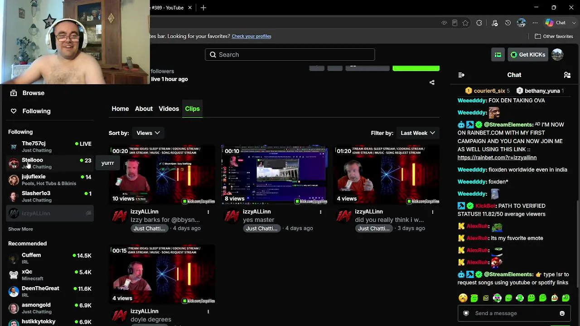Expand the Show More following list
This screenshot has height=326, width=580.
[x=20, y=229]
